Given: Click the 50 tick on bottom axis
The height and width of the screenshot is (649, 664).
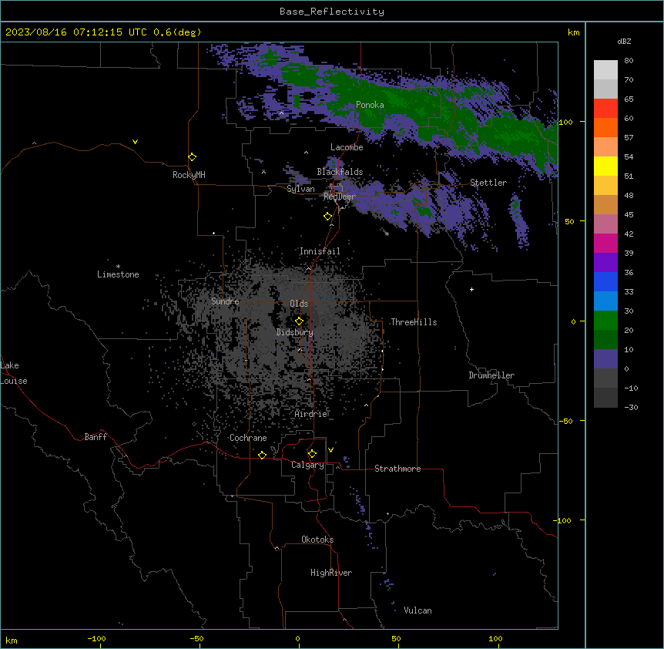Looking at the screenshot, I should [x=396, y=638].
